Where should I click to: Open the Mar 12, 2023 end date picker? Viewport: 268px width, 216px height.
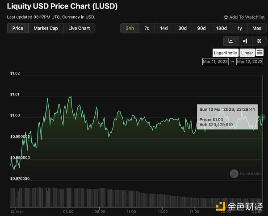click(x=250, y=62)
